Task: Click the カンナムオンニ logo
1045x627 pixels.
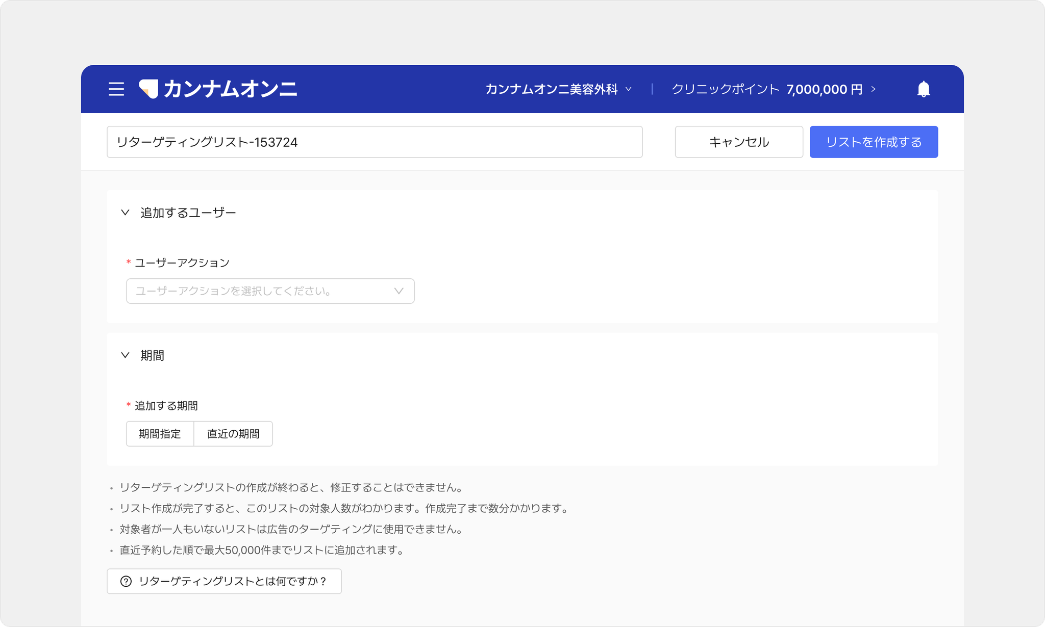Action: click(x=218, y=89)
